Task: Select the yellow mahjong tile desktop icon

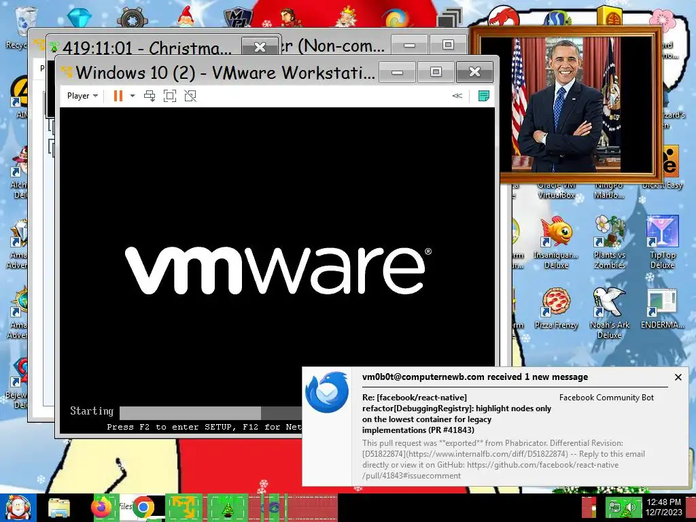Action: pyautogui.click(x=609, y=16)
